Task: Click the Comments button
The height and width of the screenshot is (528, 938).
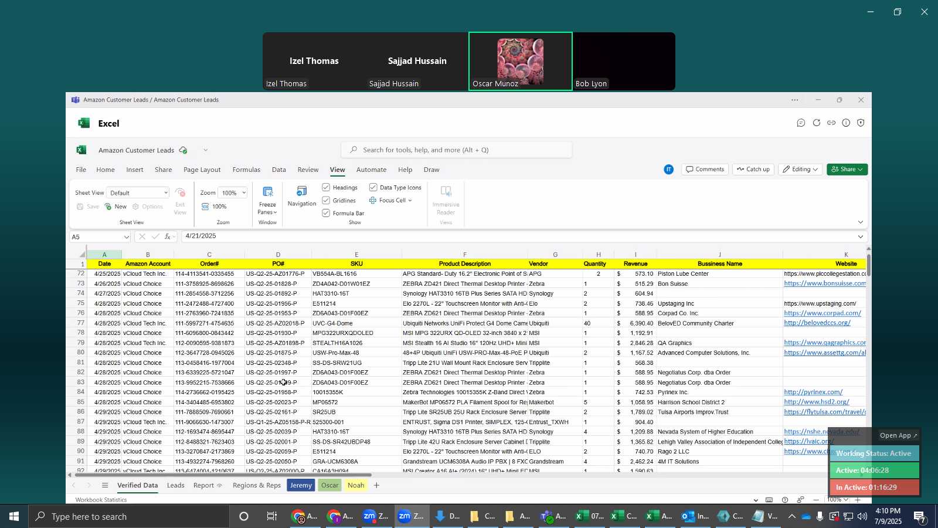Action: [705, 170]
